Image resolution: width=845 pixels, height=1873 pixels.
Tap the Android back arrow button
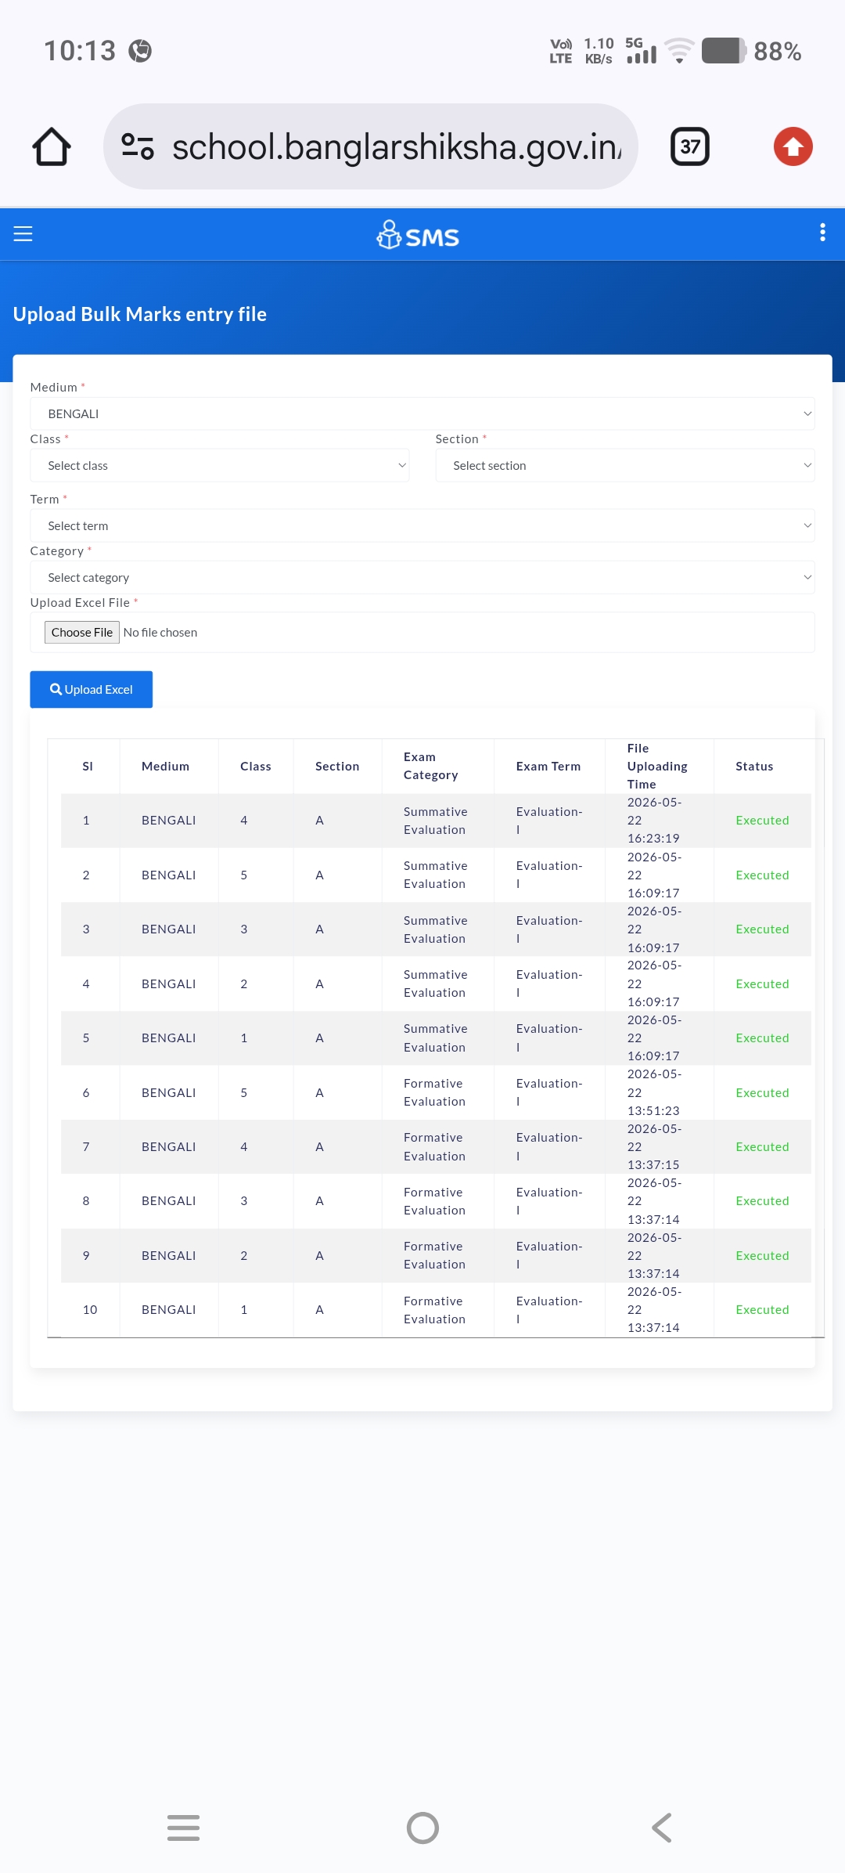[662, 1828]
